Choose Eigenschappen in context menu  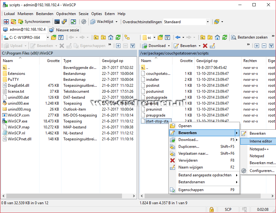pos(204,190)
